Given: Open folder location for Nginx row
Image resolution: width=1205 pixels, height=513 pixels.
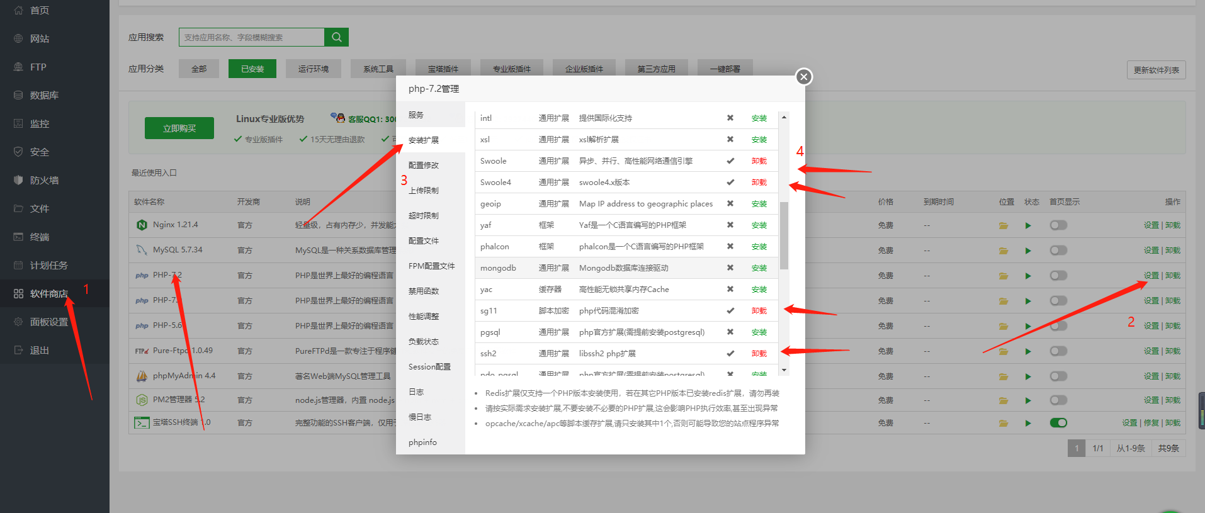Looking at the screenshot, I should click(1004, 225).
